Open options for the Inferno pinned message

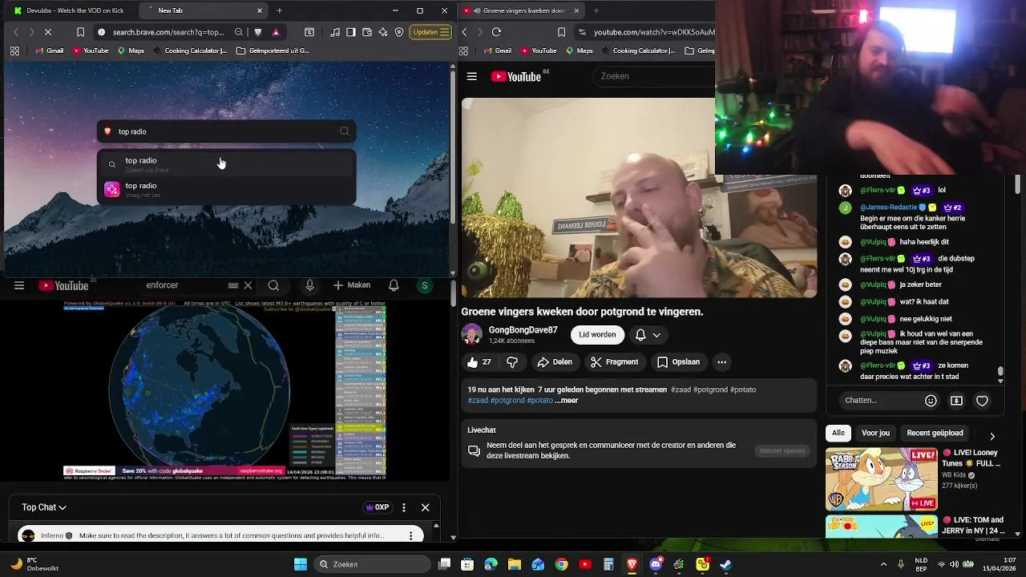[411, 535]
